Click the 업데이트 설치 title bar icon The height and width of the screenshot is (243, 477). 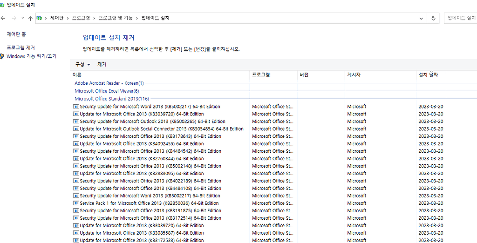[x=2, y=5]
